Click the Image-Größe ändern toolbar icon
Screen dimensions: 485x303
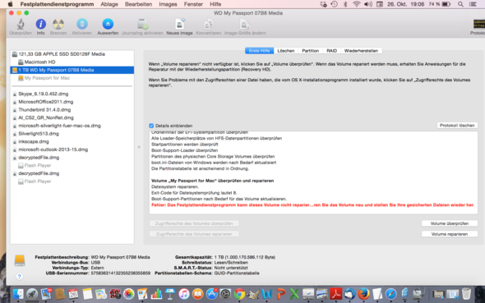pos(245,24)
